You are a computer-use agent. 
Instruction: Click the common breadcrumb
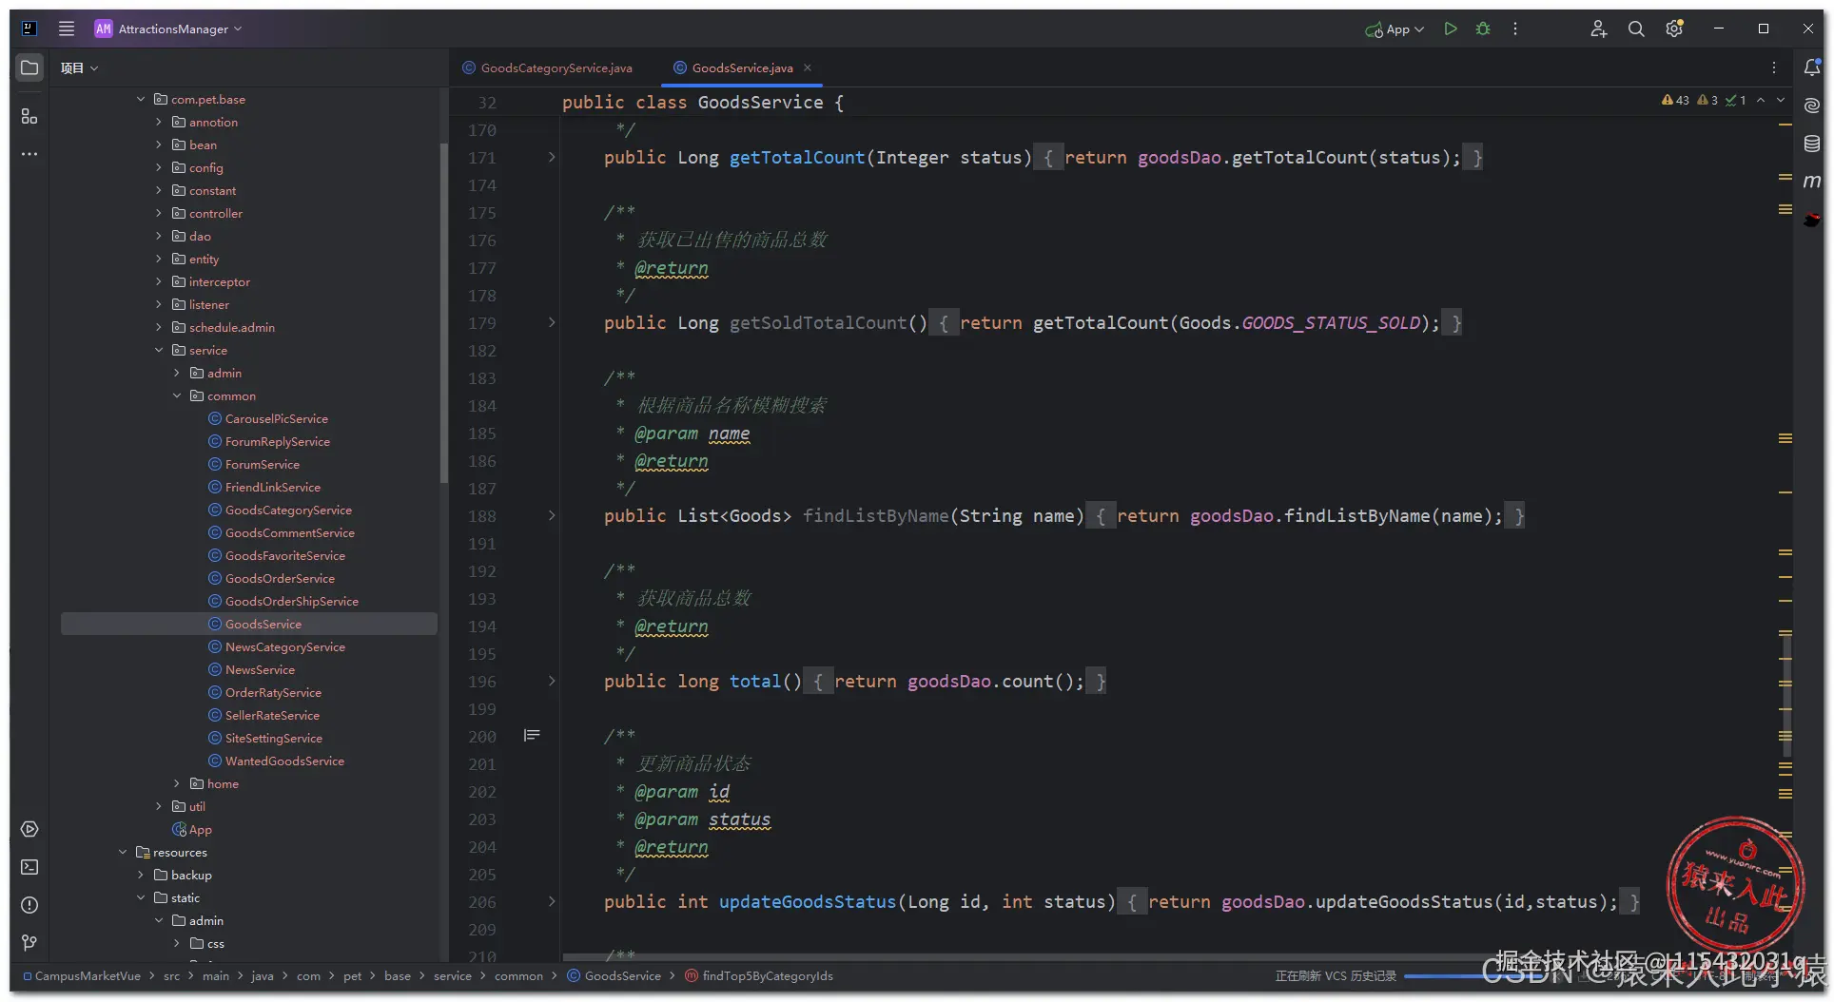[x=518, y=975]
